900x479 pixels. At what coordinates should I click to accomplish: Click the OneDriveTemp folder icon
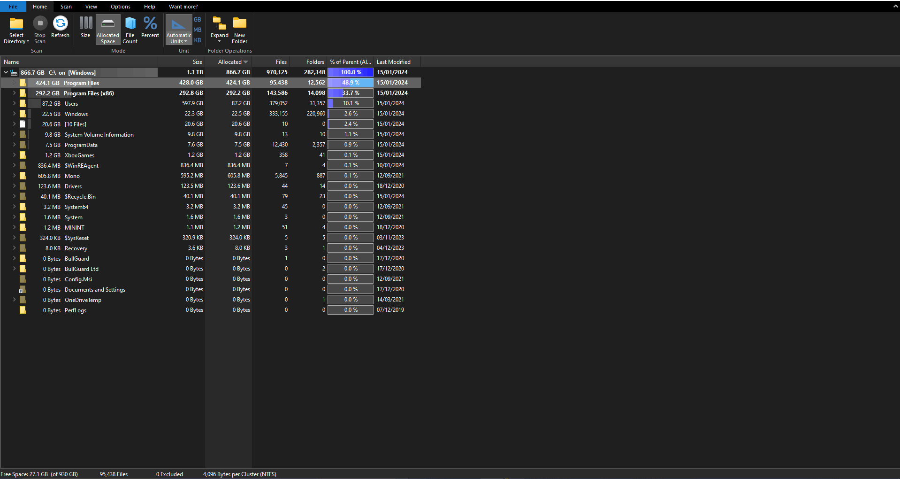(23, 300)
